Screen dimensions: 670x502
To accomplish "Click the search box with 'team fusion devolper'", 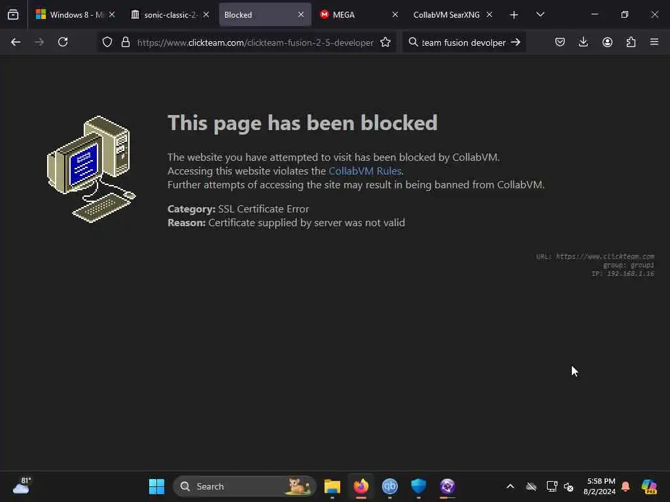I will pos(464,42).
